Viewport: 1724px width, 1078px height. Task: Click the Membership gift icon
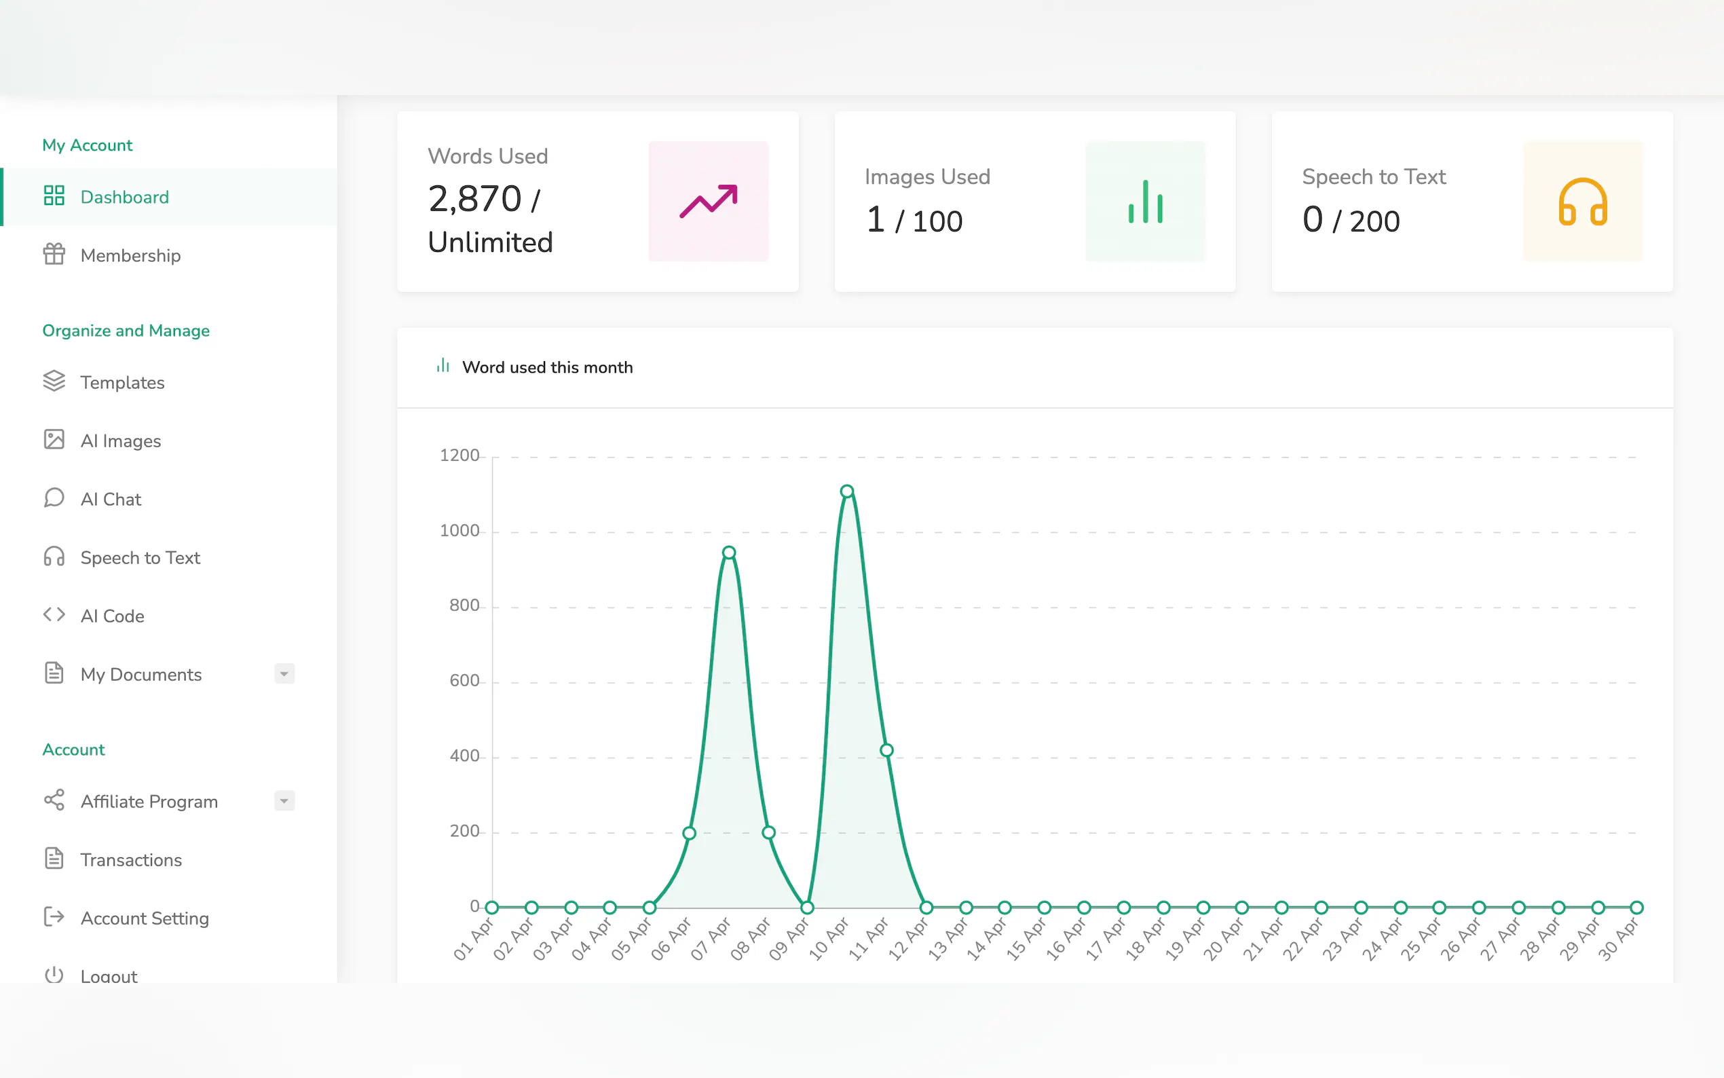(54, 255)
